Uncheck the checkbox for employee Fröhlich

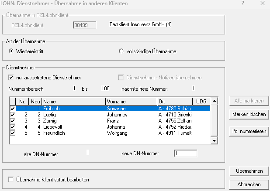pos(12,108)
